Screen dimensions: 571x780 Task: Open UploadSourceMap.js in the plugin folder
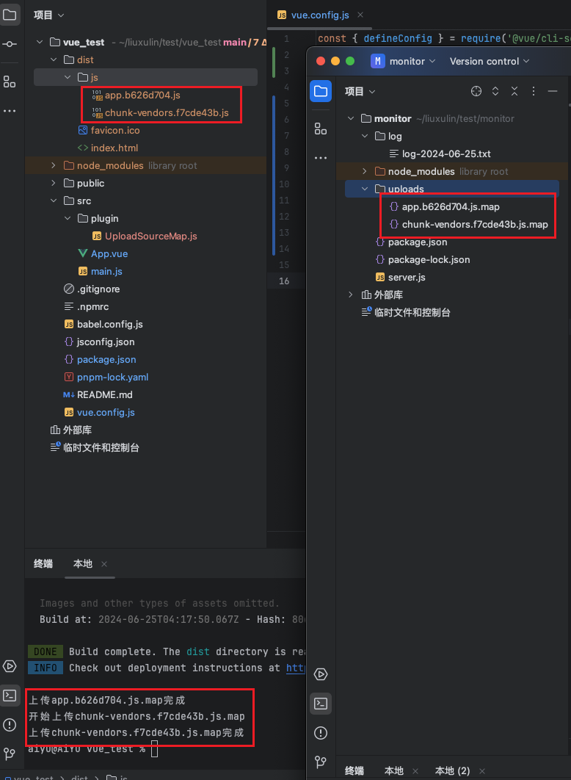point(150,236)
